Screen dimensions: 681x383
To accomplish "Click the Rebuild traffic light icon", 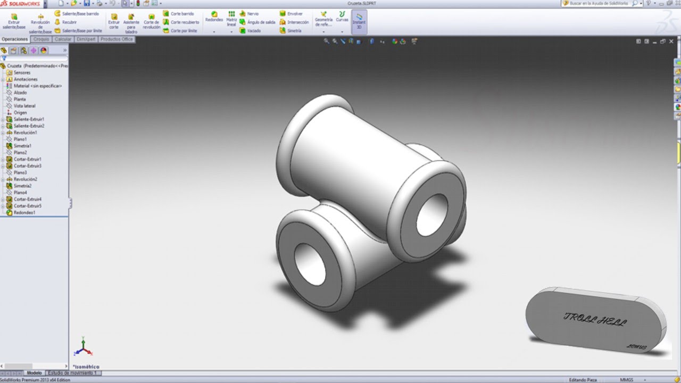I will click(138, 3).
